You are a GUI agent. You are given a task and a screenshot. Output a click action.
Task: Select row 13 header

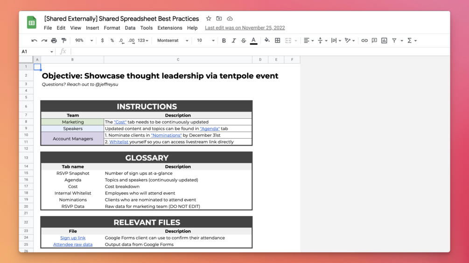[x=26, y=158]
